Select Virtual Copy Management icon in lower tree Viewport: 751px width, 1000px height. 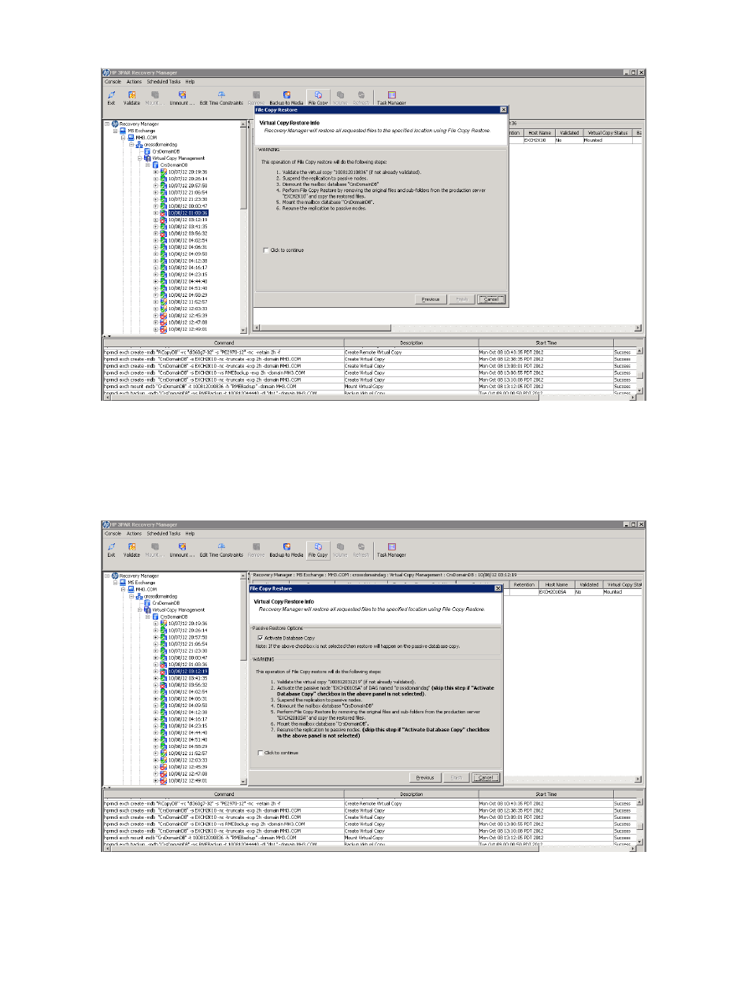[x=147, y=609]
